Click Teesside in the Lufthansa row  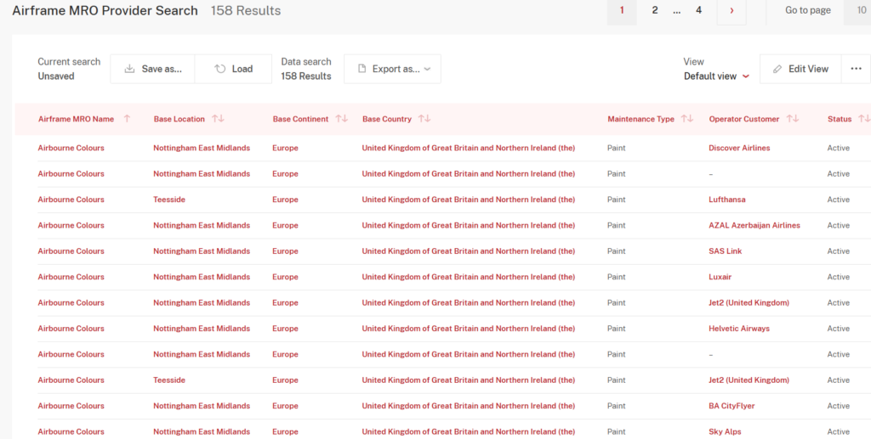pos(169,200)
